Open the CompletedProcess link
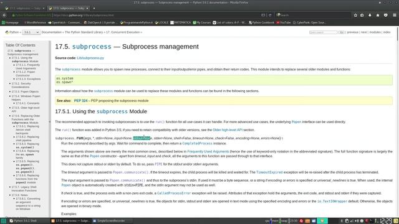Image resolution: width=399 pixels, height=224 pixels. pyautogui.click(x=197, y=144)
